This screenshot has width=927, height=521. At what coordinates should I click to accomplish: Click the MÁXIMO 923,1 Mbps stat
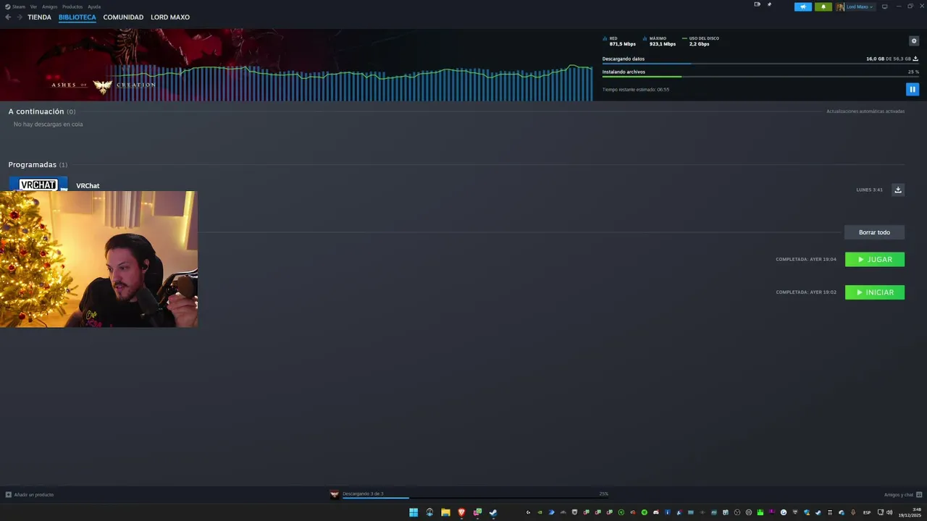[x=659, y=41]
